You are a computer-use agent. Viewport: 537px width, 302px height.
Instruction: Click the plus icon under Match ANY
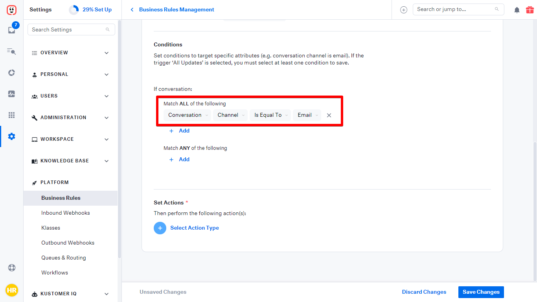coord(171,160)
